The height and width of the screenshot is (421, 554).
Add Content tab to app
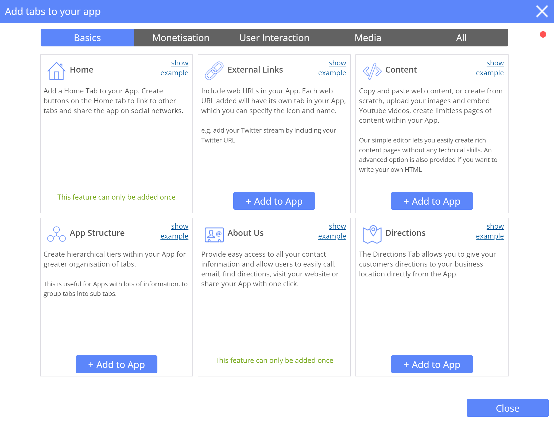(x=432, y=201)
